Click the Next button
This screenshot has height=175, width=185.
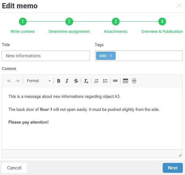(173, 168)
